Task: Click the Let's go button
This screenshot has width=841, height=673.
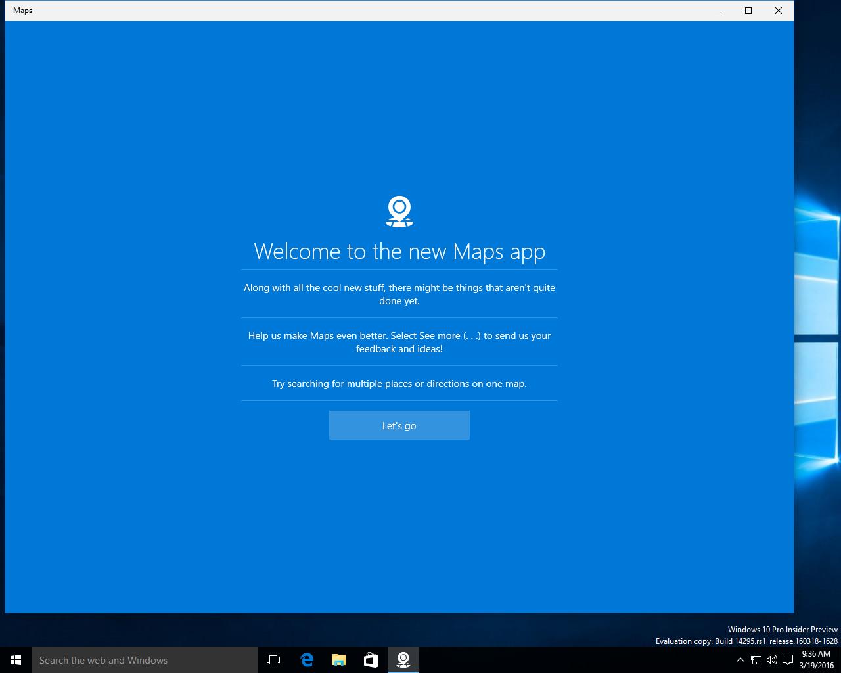Action: click(x=399, y=425)
